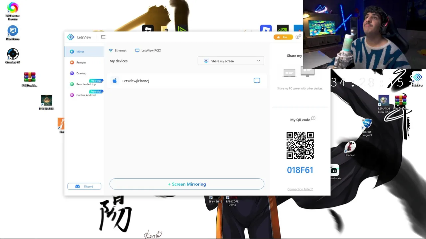Screen dimensions: 426x239
Task: Click the Ethernet network indicator
Action: [118, 50]
